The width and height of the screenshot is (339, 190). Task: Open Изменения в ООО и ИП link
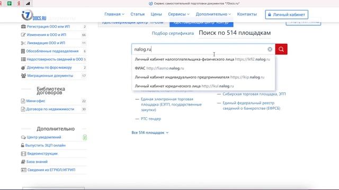(47, 35)
